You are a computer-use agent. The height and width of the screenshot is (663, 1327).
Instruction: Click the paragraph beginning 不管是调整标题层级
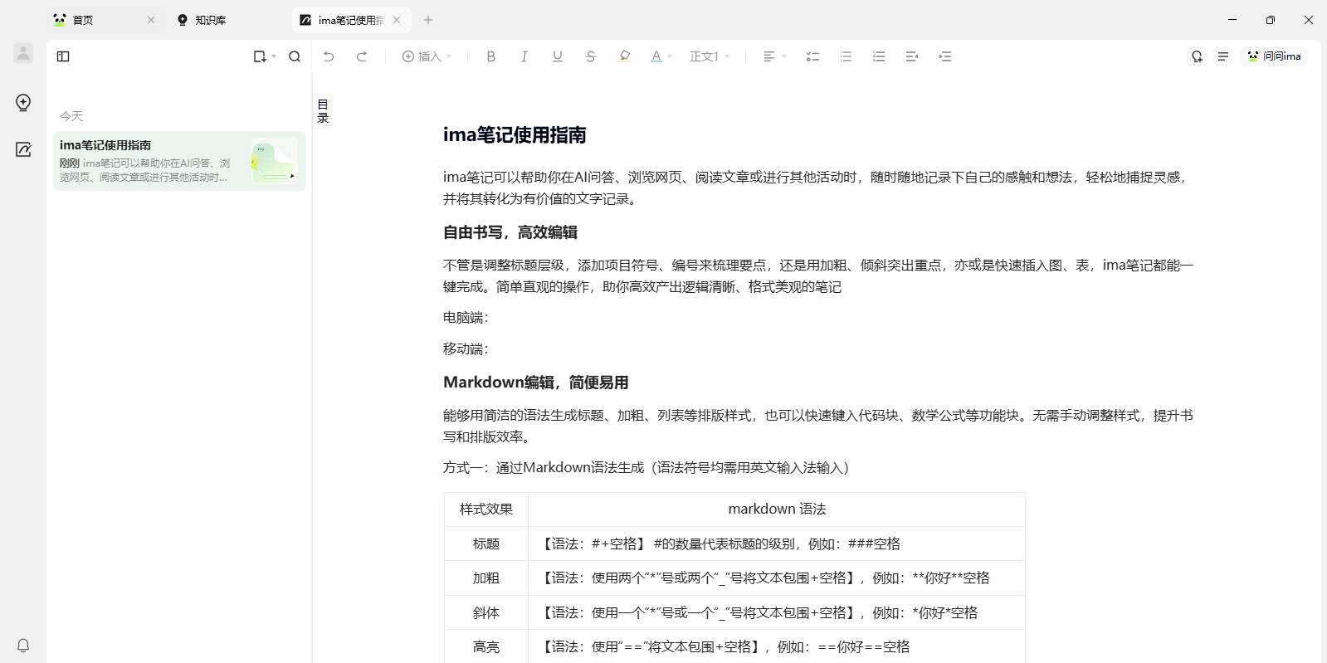[817, 276]
